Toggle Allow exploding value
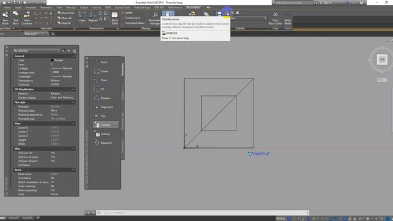The image size is (393, 221). click(53, 190)
